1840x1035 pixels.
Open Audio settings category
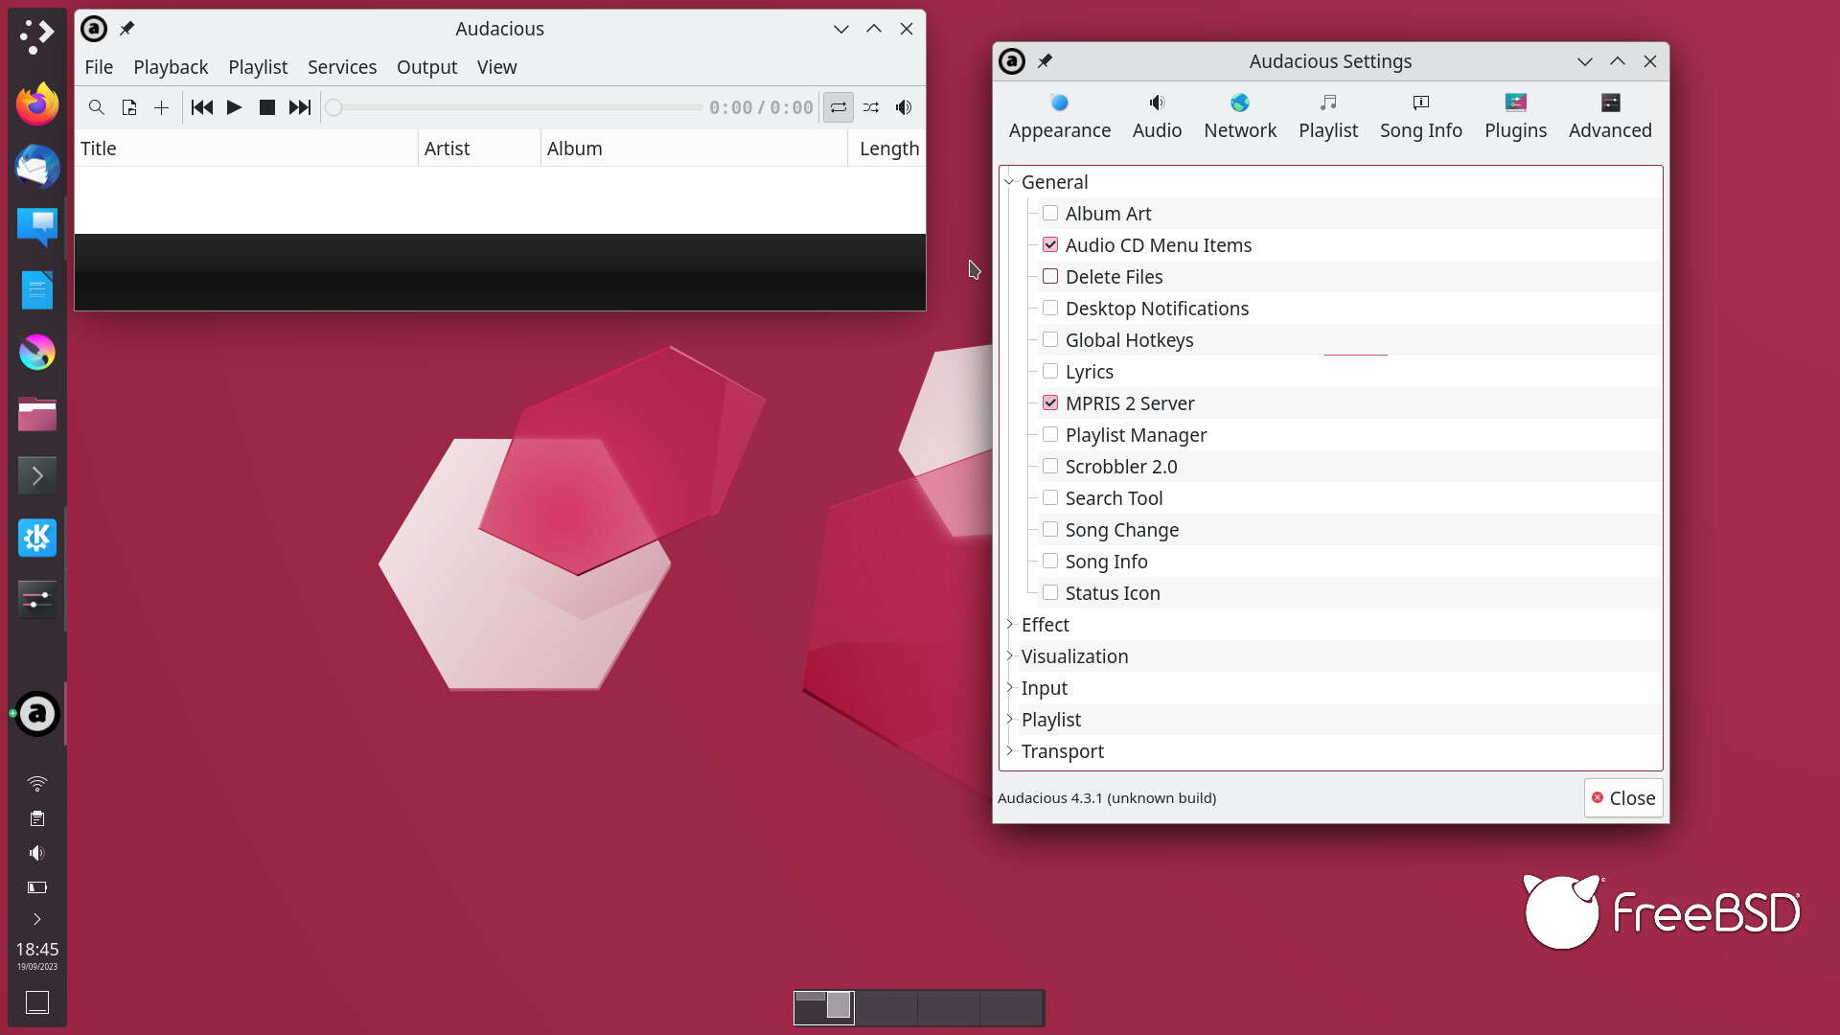[x=1157, y=117]
